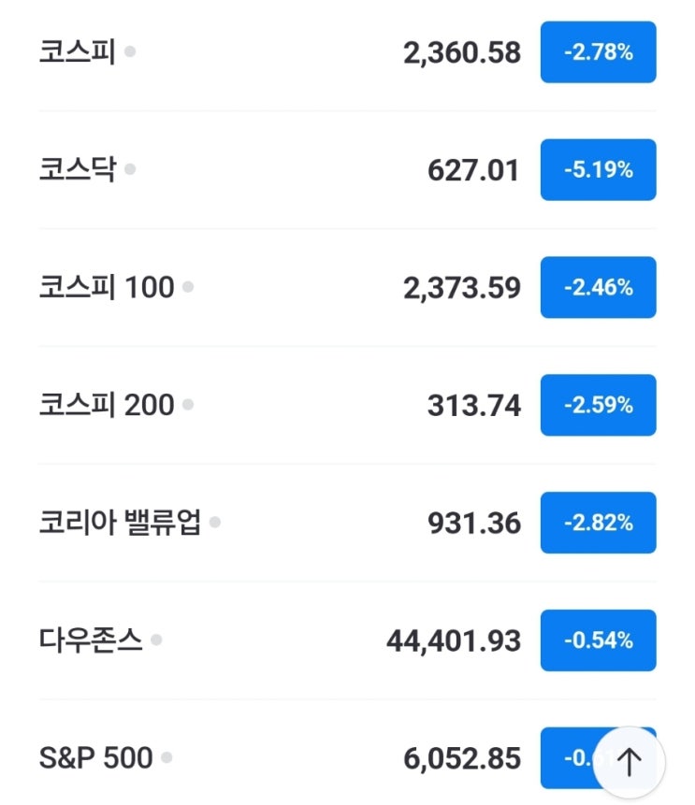The height and width of the screenshot is (805, 695).
Task: Click the gray dot next to 다우존스
Action: 156,641
